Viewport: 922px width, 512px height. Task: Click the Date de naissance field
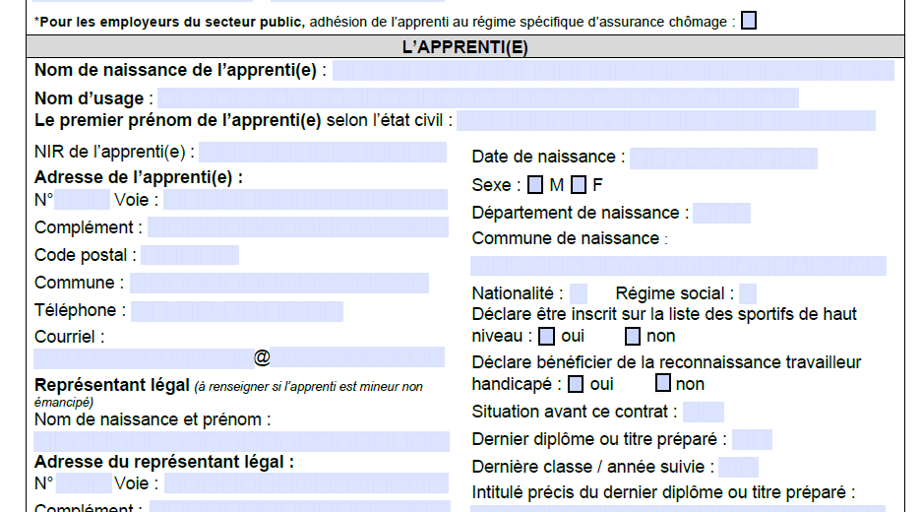[x=723, y=158]
